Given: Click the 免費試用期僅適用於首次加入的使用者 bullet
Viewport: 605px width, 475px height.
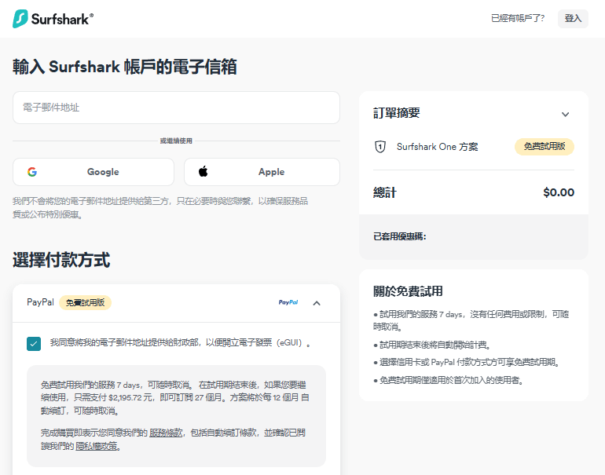Looking at the screenshot, I should coord(449,381).
